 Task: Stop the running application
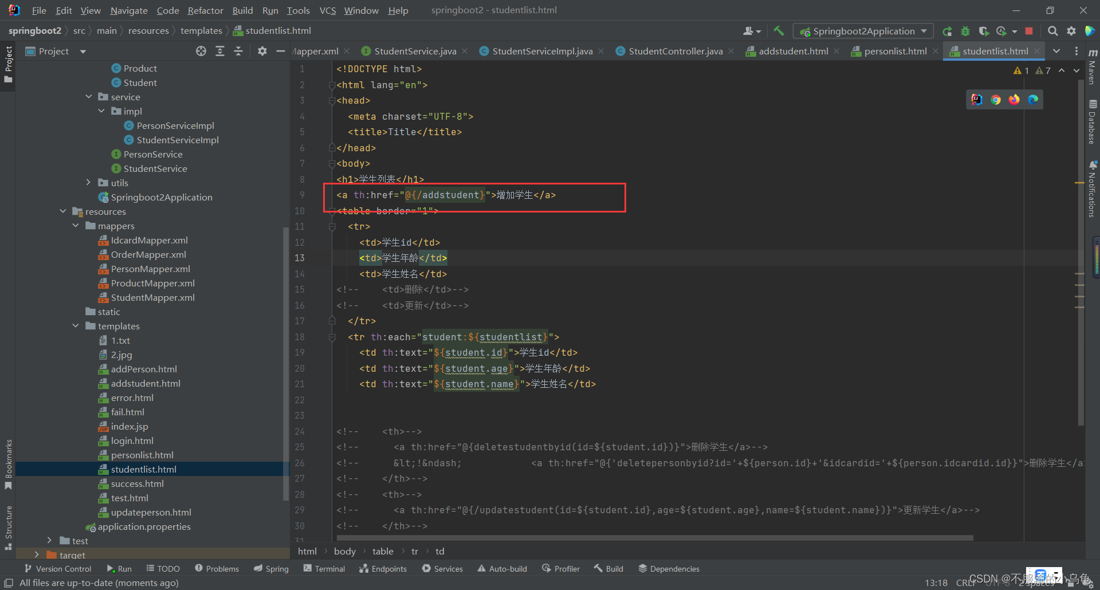(1029, 31)
